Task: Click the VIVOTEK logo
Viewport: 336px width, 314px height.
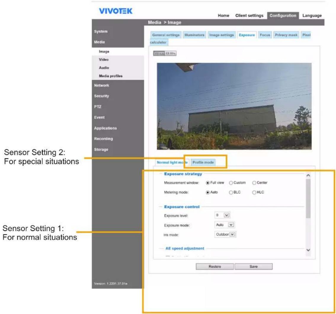Action: [x=116, y=11]
